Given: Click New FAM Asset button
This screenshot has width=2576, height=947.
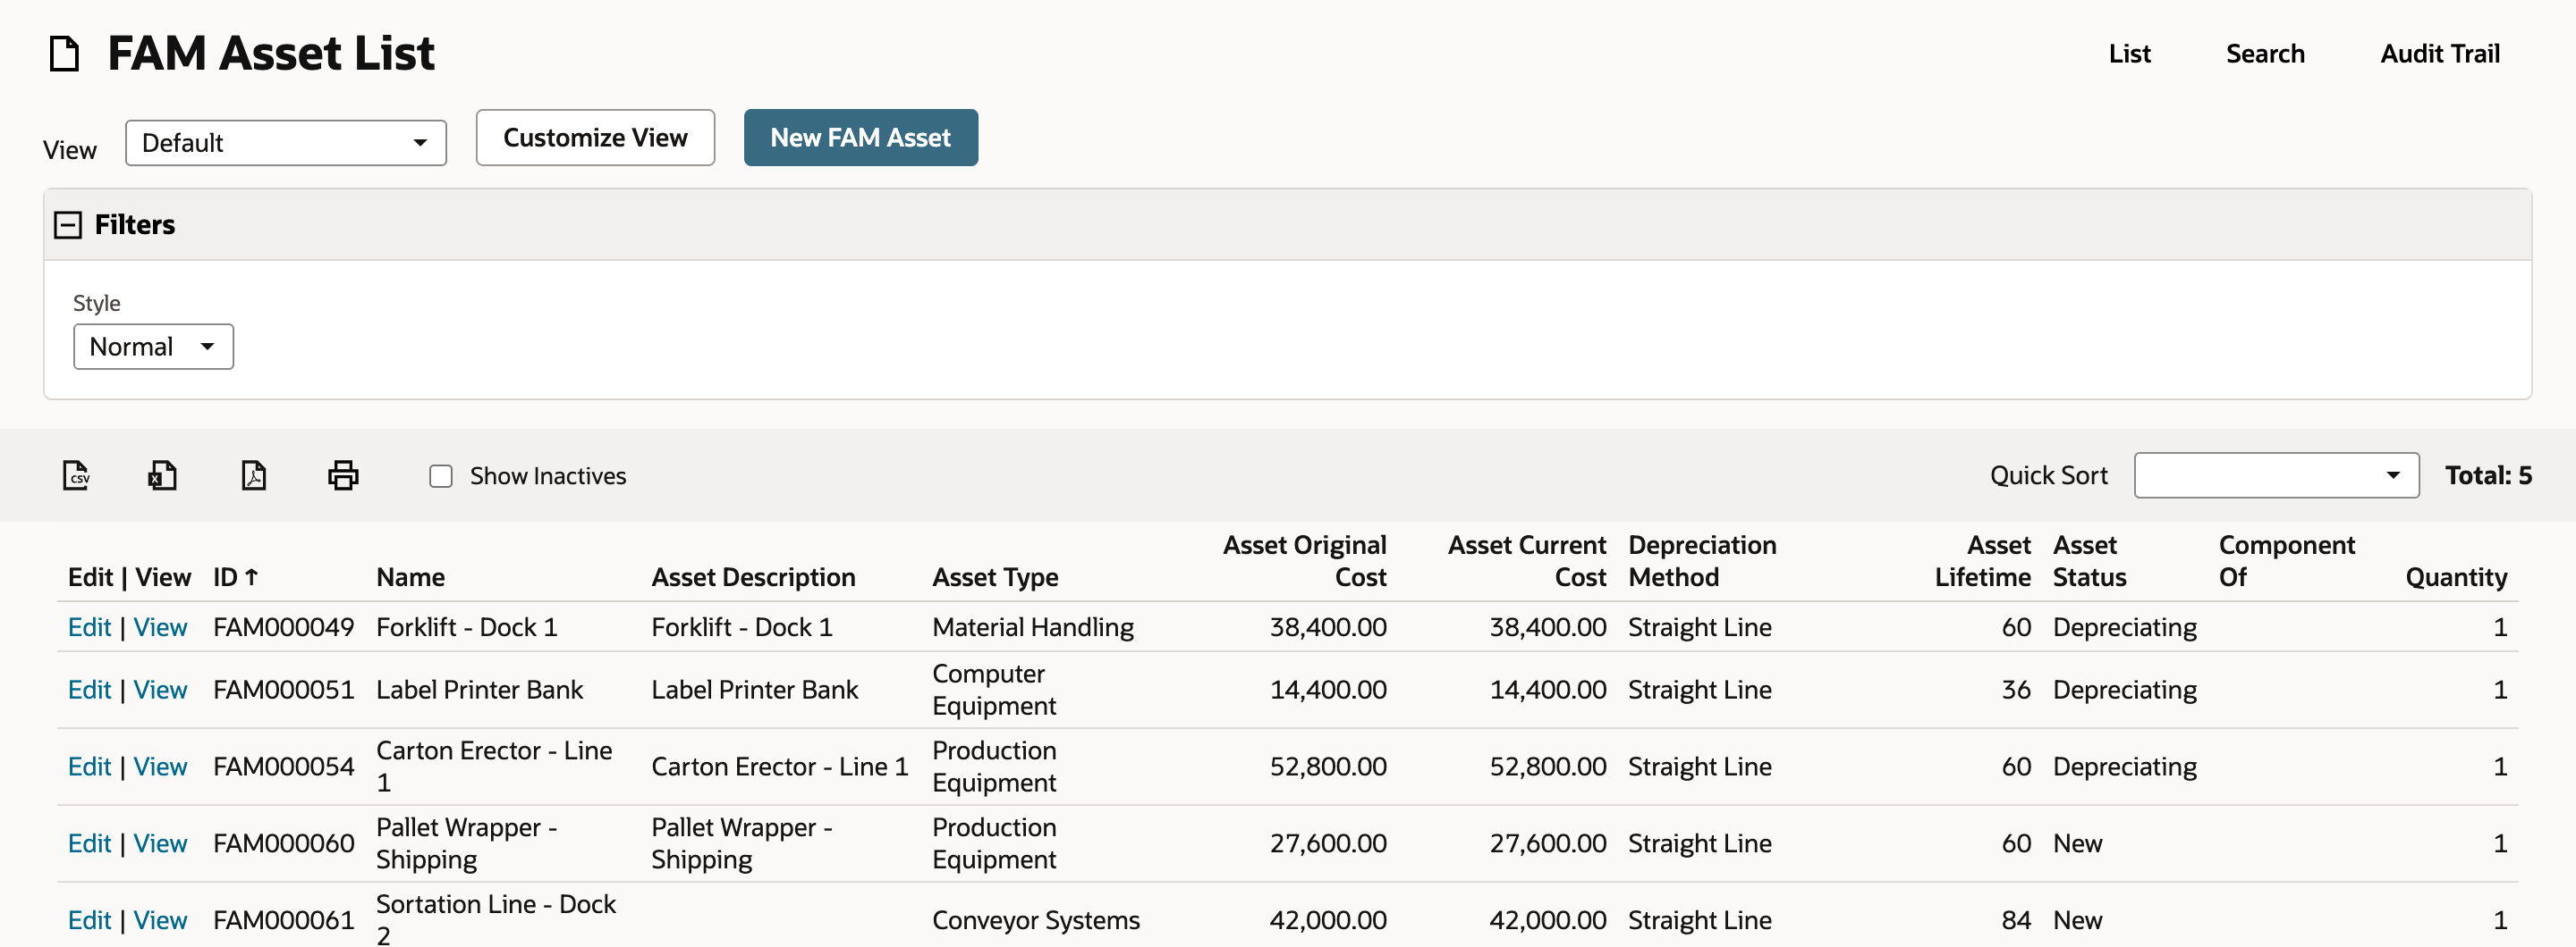Looking at the screenshot, I should (x=860, y=138).
